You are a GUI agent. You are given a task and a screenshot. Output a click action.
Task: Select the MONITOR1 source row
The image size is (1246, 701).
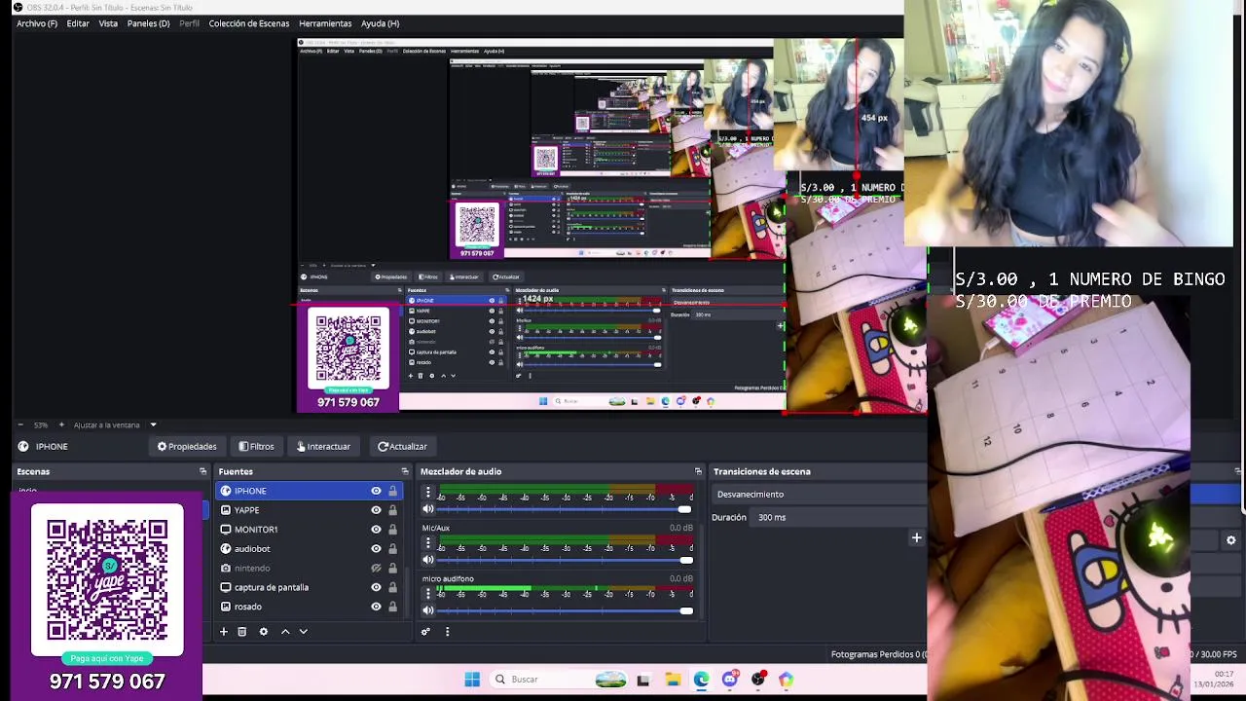310,530
